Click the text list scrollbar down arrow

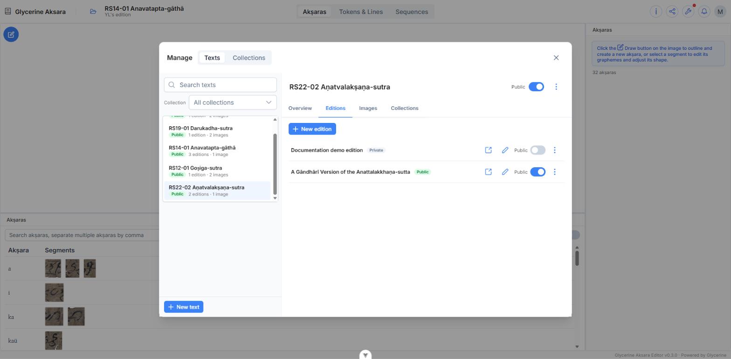click(x=275, y=198)
